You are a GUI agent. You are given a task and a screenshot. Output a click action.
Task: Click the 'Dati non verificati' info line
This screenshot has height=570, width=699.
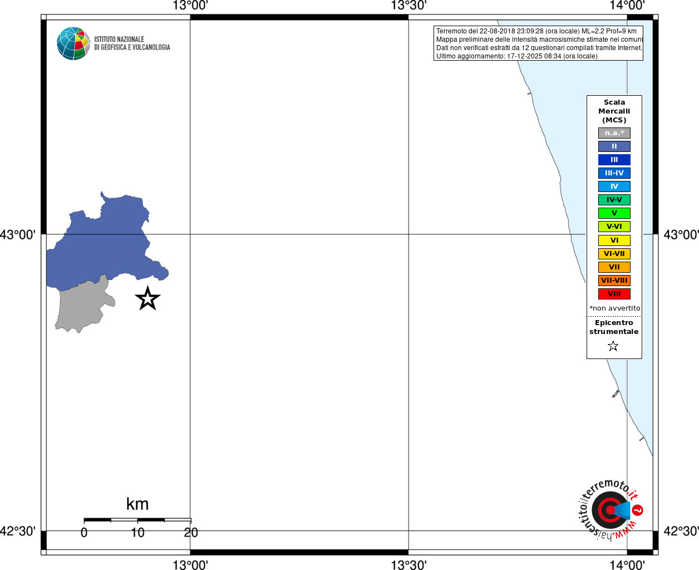pyautogui.click(x=539, y=48)
